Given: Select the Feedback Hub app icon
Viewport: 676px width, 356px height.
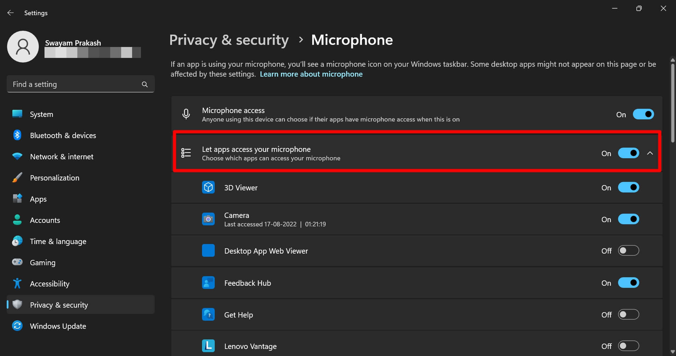Looking at the screenshot, I should 208,283.
